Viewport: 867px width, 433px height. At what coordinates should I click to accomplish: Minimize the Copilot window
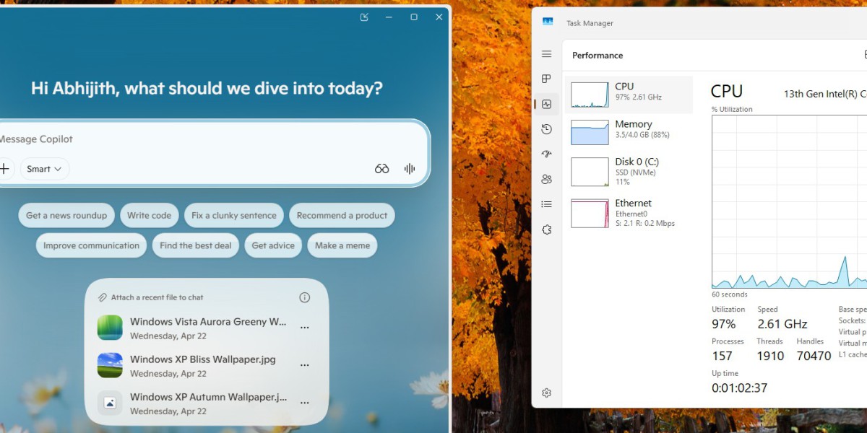(x=389, y=17)
